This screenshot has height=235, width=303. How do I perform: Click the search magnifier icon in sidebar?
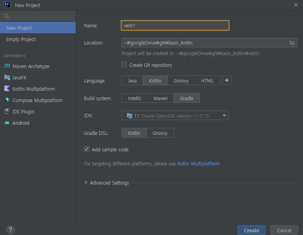pyautogui.click(x=7, y=16)
